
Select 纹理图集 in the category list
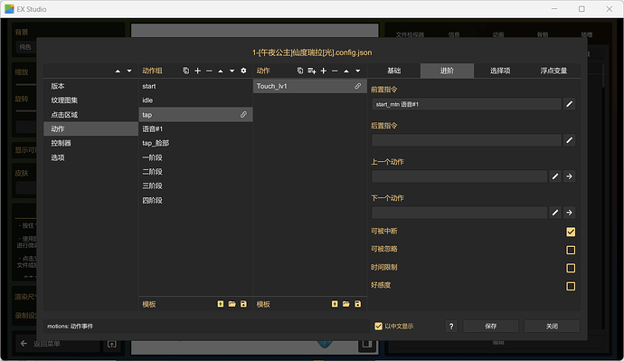(x=90, y=100)
